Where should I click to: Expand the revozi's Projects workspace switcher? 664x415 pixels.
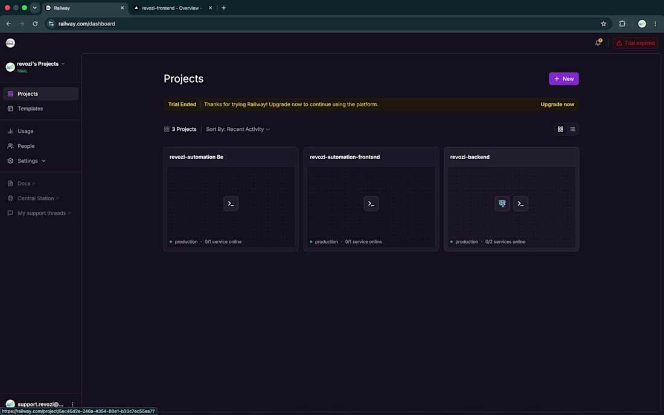tap(40, 64)
